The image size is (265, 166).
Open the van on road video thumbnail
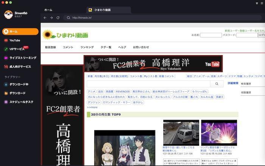[181, 133]
